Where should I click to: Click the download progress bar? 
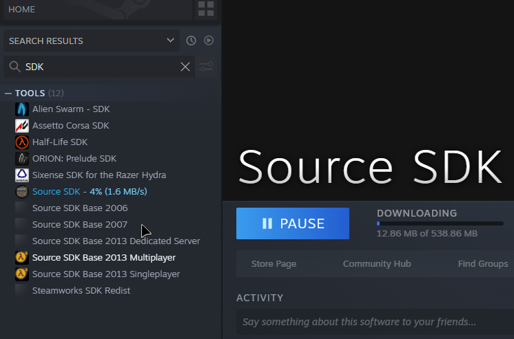click(440, 223)
